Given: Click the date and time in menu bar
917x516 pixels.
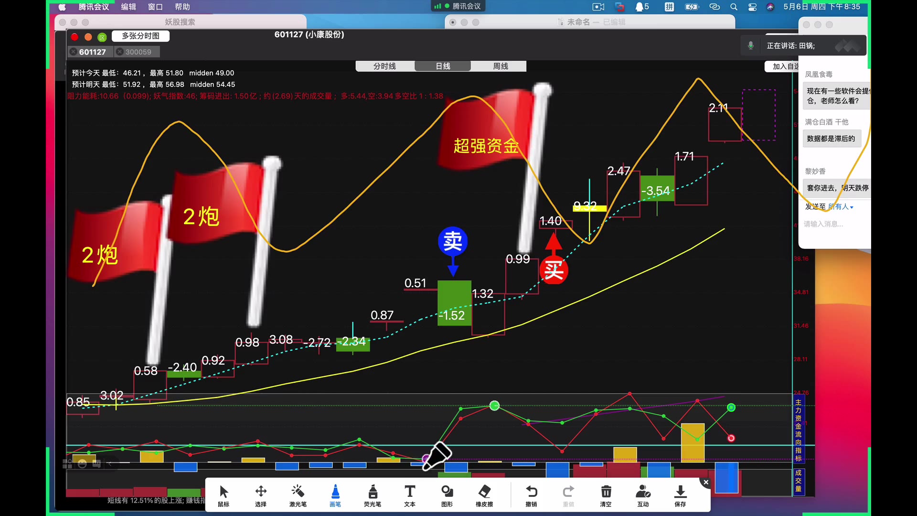Looking at the screenshot, I should 821,7.
